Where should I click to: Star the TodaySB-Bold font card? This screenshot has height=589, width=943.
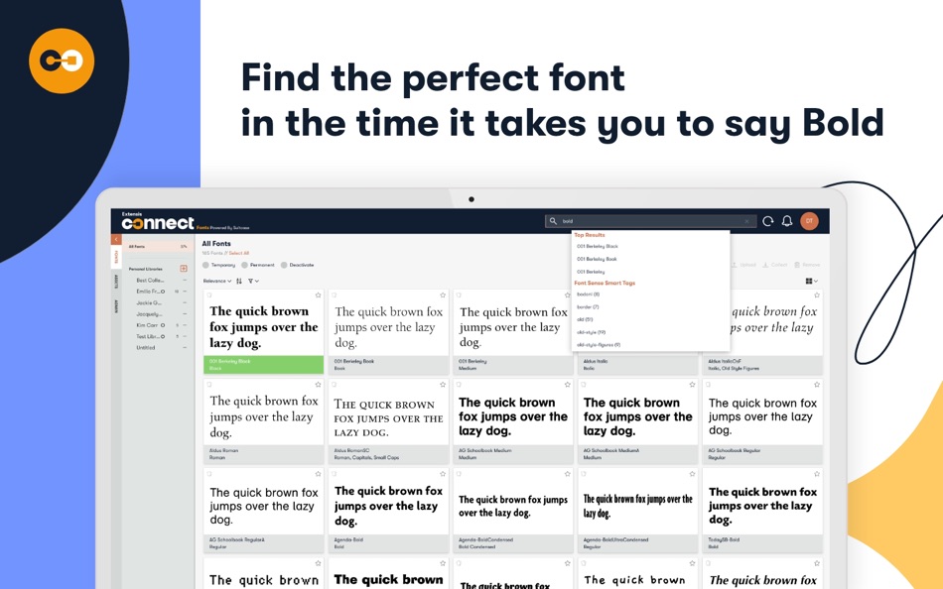[817, 474]
